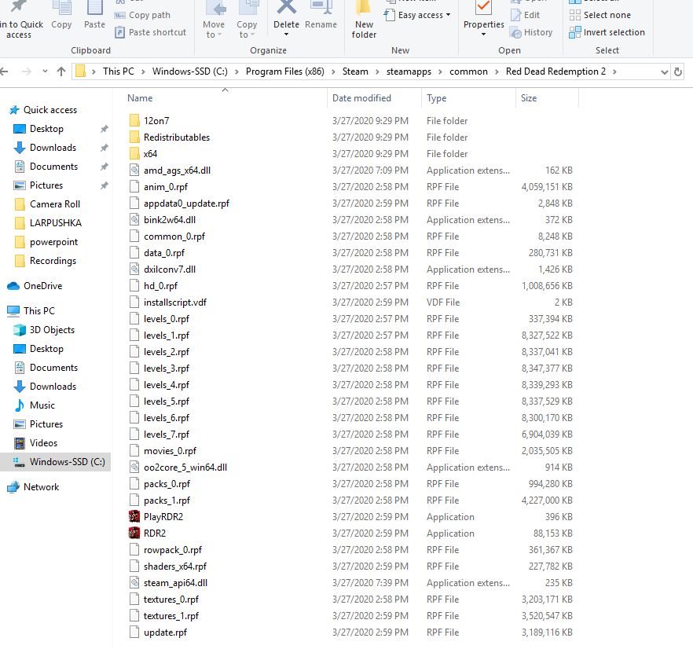Screen dimensions: 693x649
Task: Select amd_ags_x64.dll file
Action: 177,170
